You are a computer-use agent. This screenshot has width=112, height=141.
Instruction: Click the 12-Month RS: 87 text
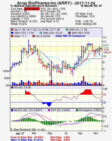pyautogui.click(x=91, y=6)
